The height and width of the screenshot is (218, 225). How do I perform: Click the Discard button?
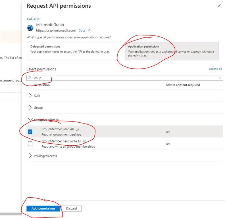[72, 208]
